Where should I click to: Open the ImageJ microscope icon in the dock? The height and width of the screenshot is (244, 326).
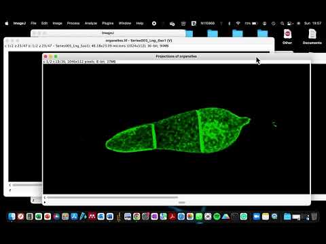coord(119,216)
